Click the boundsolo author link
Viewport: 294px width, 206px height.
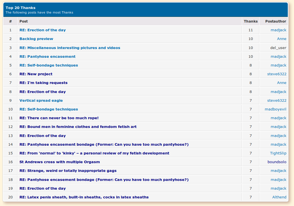277,162
